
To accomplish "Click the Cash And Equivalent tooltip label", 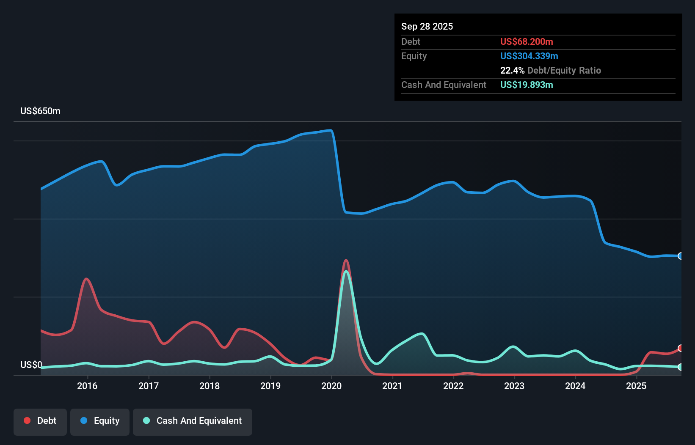I will pyautogui.click(x=444, y=85).
